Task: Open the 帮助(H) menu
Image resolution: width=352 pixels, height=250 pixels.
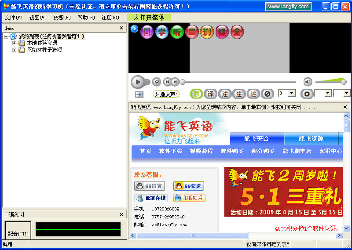Action: [x=86, y=18]
